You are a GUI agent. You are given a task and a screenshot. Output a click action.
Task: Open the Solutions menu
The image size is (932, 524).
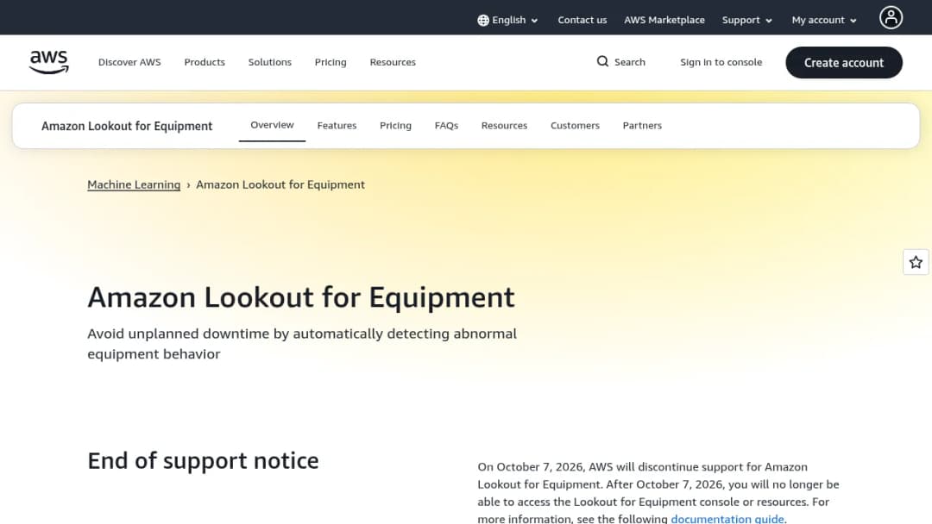[x=270, y=62]
